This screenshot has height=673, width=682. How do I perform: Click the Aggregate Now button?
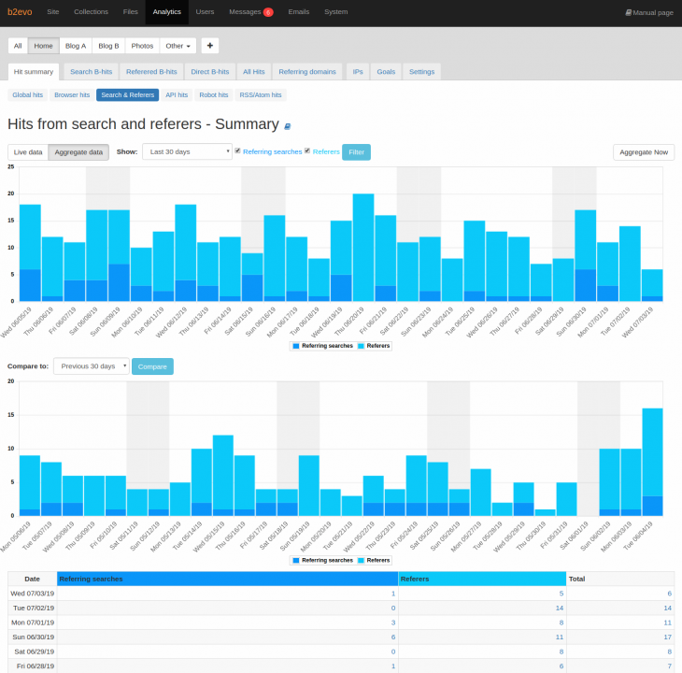coord(644,152)
